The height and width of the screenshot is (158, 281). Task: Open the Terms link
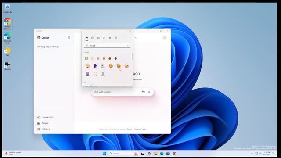point(130,129)
